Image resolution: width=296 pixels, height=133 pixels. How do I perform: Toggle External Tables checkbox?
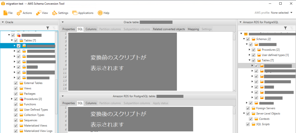(16, 83)
